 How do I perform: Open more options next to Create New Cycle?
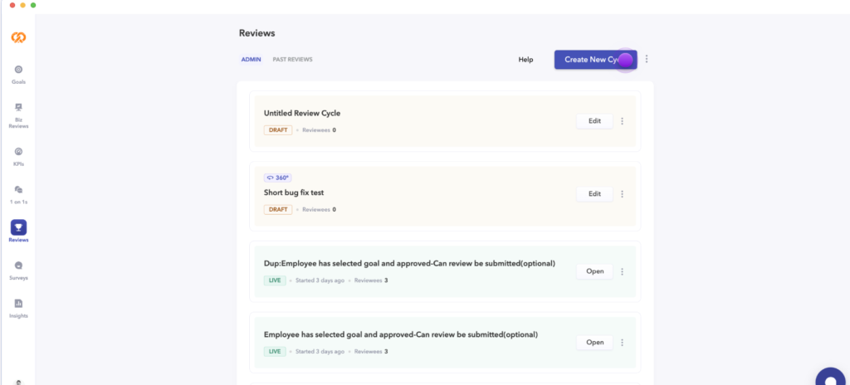coord(646,59)
